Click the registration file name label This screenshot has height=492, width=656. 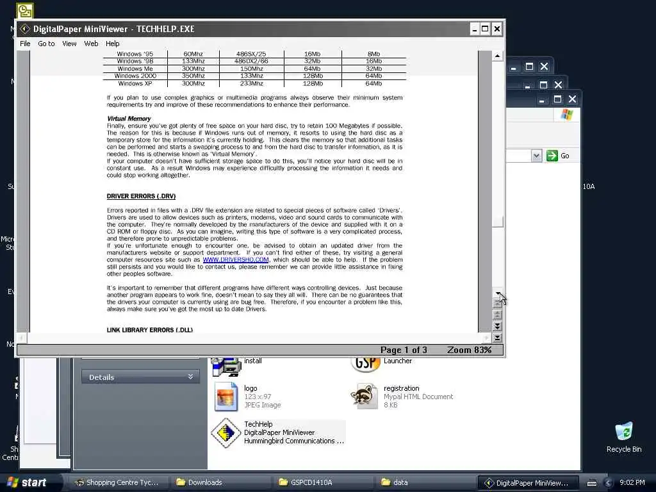(x=401, y=388)
